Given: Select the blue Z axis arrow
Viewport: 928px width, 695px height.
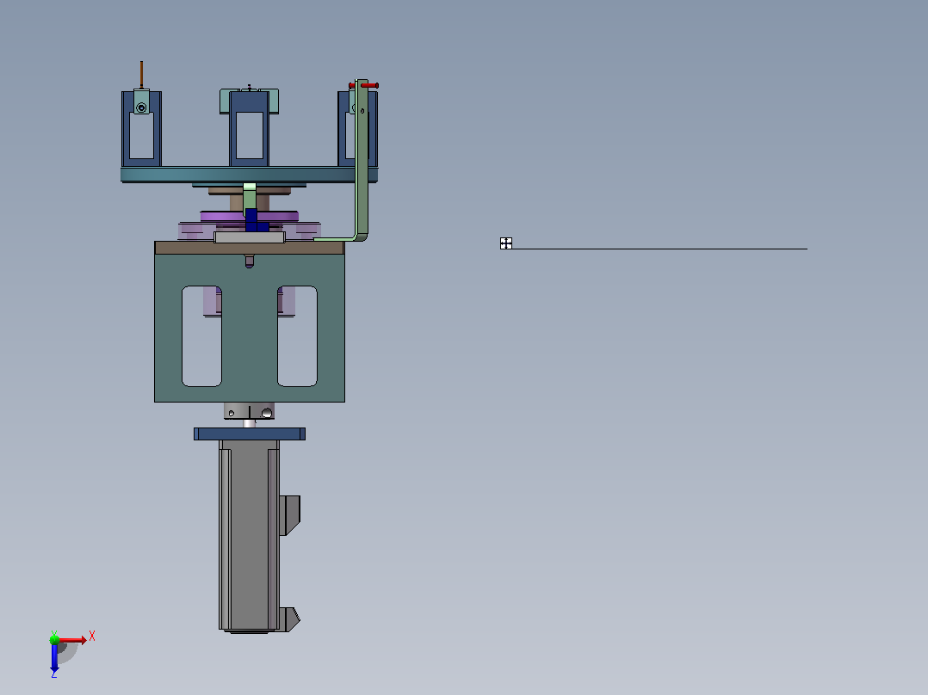Looking at the screenshot, I should click(54, 658).
